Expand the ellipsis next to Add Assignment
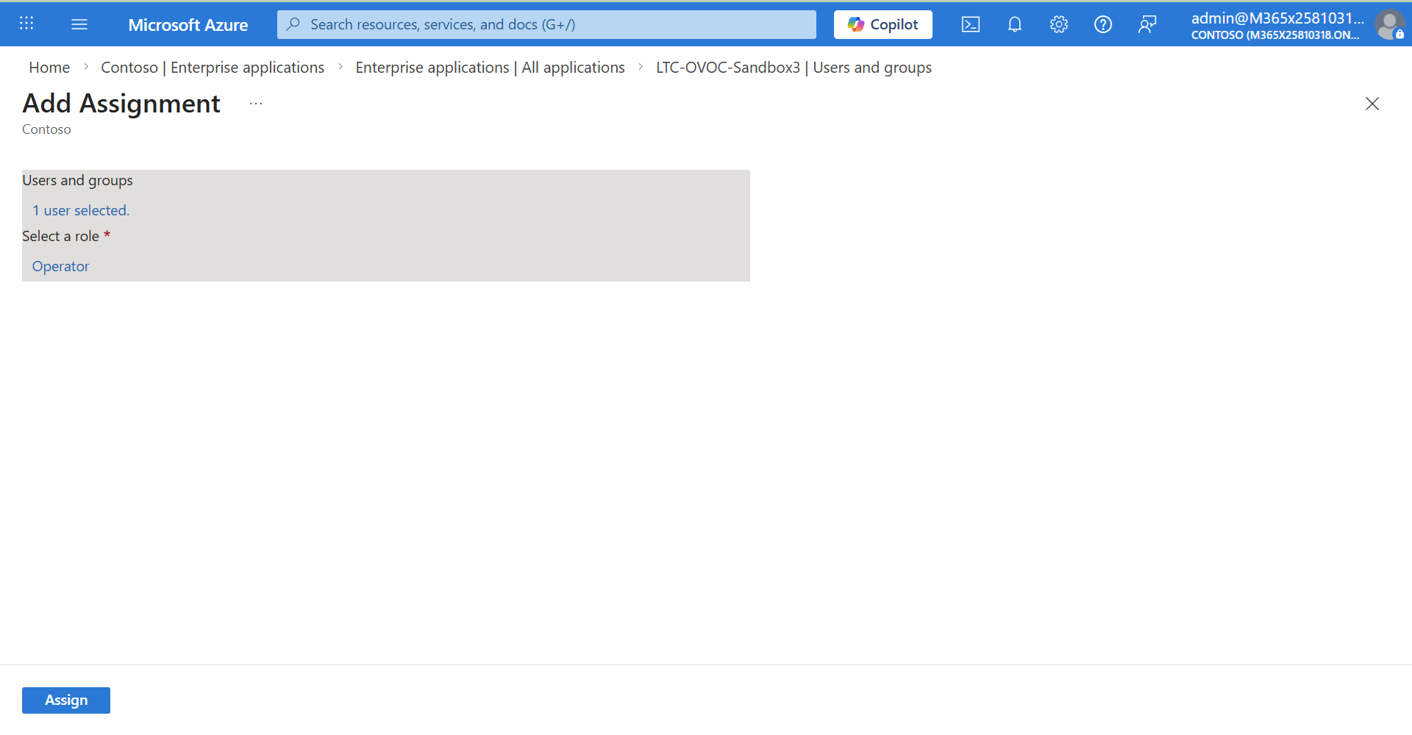Viewport: 1412px width, 735px height. [x=256, y=104]
